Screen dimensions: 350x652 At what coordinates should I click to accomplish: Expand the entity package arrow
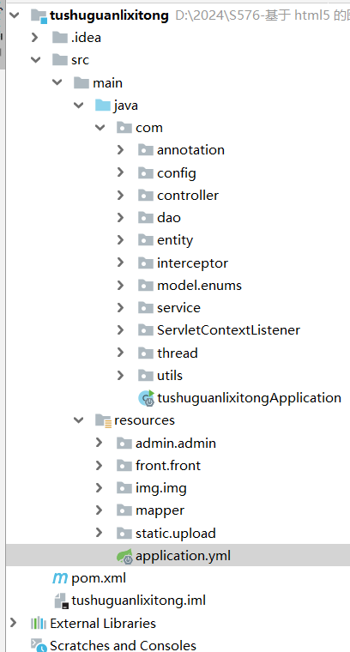121,240
